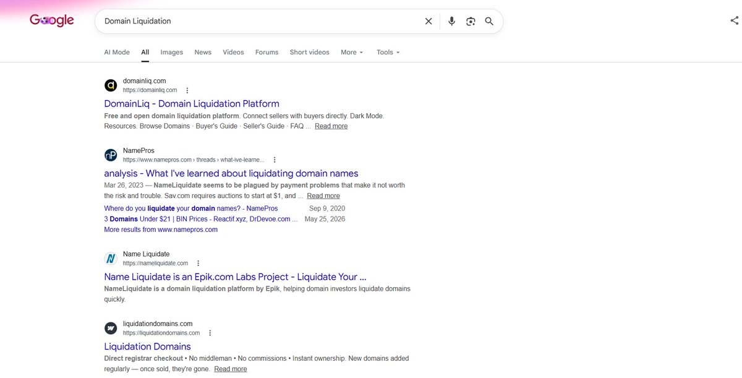Screen dimensions: 742x378
Task: Click the www.namepros.com threads breadcrumb URL
Action: point(194,160)
